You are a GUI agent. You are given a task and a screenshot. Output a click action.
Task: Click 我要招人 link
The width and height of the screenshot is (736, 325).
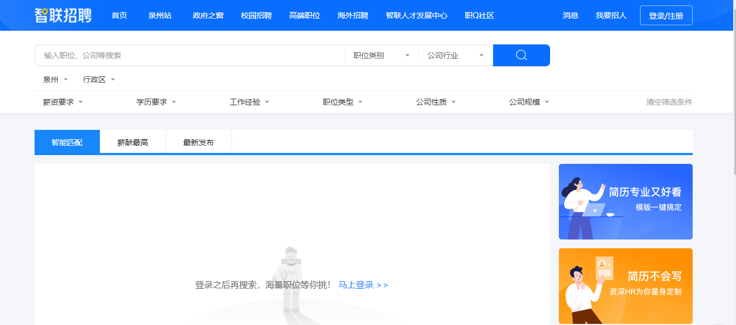coord(611,15)
